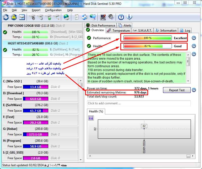
Task: Select the H: [Program] partition
Action: pyautogui.click(x=40, y=143)
